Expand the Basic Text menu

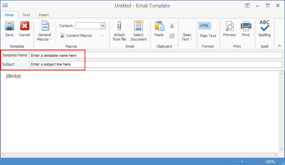pos(187,37)
